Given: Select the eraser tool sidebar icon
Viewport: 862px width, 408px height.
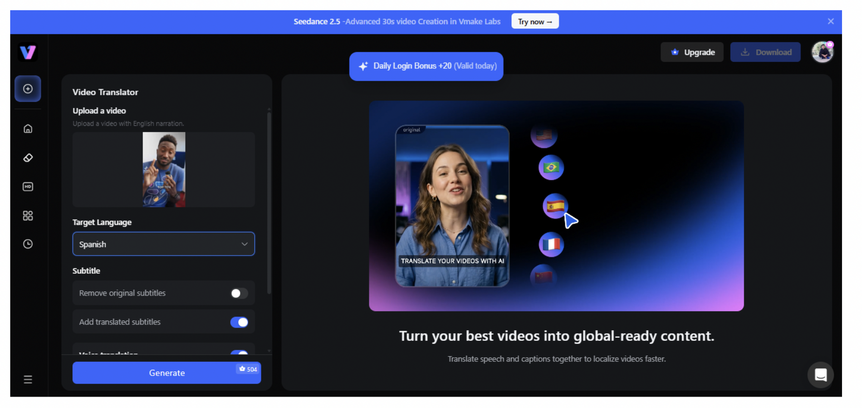Looking at the screenshot, I should tap(28, 158).
